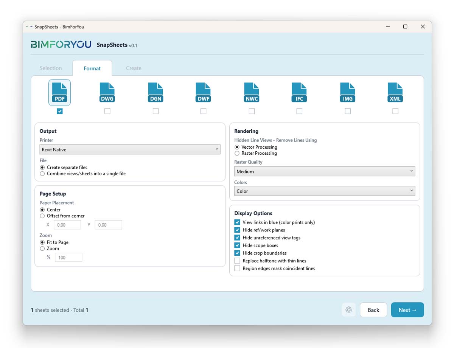The height and width of the screenshot is (348, 454).
Task: Enable Region edges mask coincident lines
Action: (237, 268)
